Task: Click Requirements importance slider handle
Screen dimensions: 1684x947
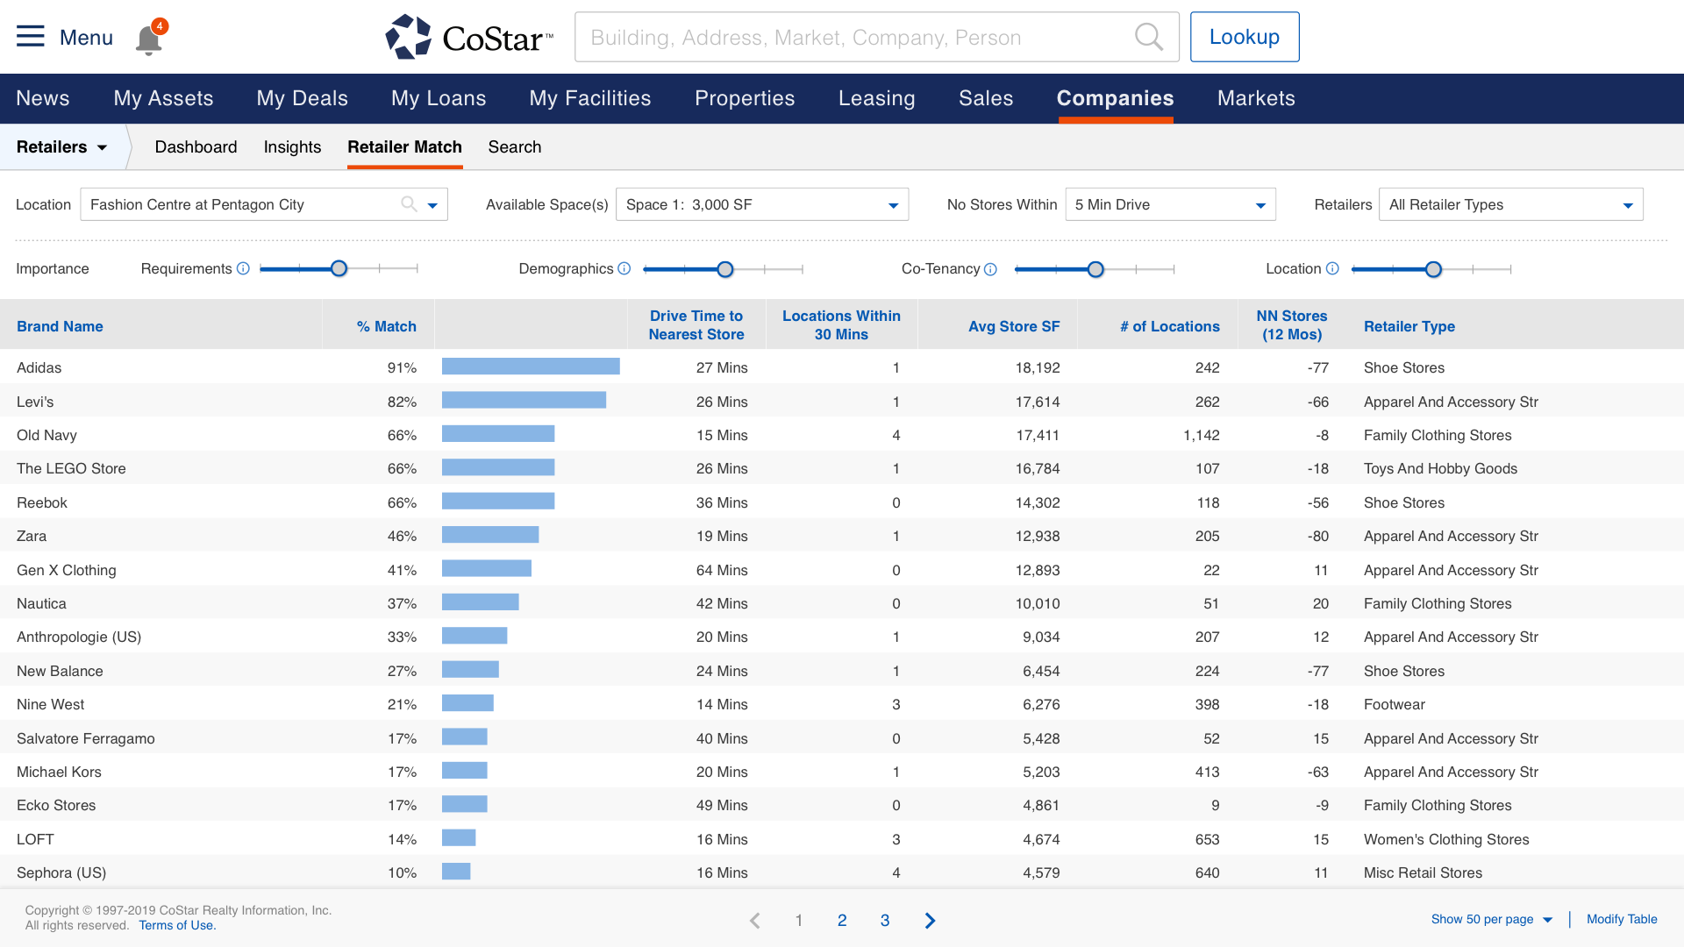Action: 339,269
